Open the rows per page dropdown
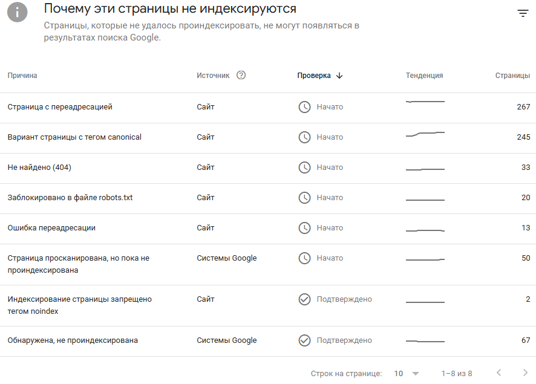Screen dimensions: 536x384 coord(407,374)
